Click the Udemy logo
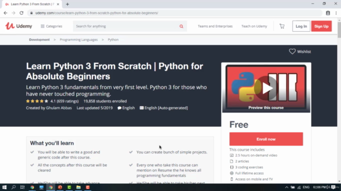Viewport: 341px width, 191px height. (19, 26)
